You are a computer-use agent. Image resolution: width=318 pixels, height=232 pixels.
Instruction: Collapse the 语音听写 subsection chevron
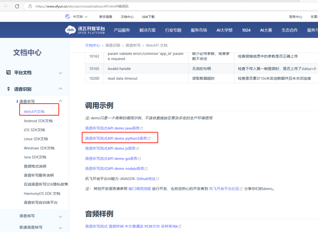(60, 101)
